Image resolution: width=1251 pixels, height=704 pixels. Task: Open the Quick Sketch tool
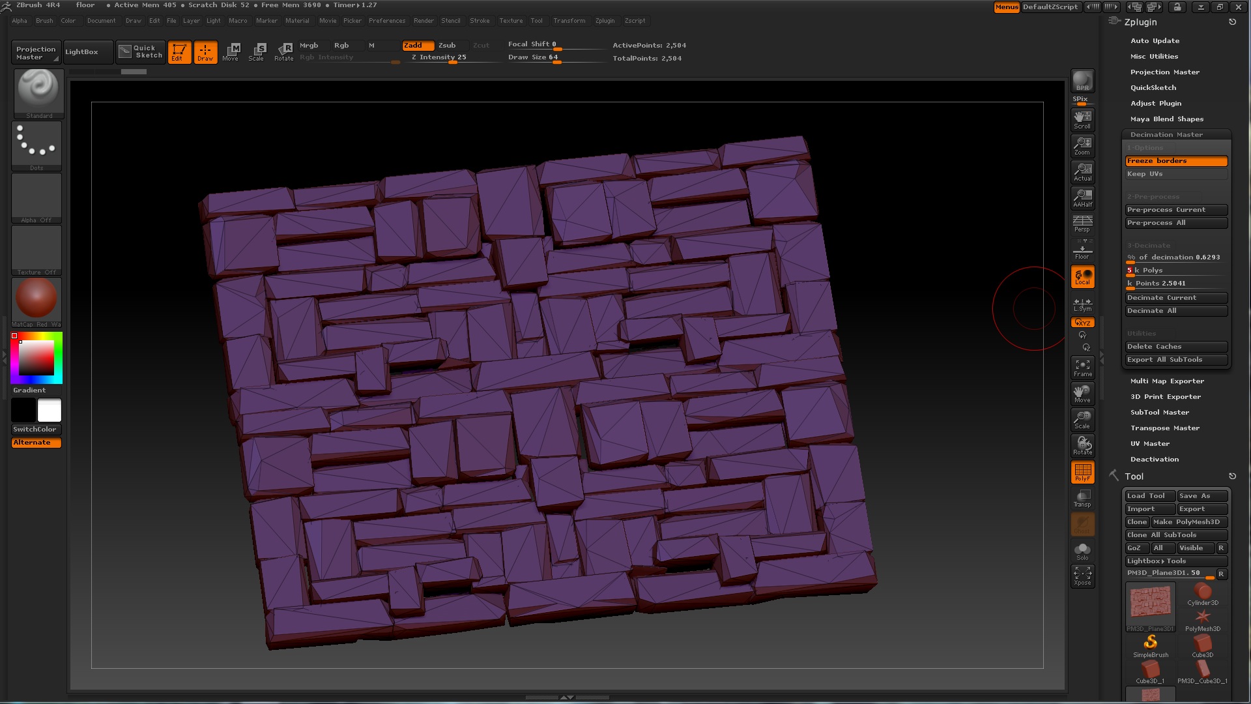pyautogui.click(x=141, y=51)
